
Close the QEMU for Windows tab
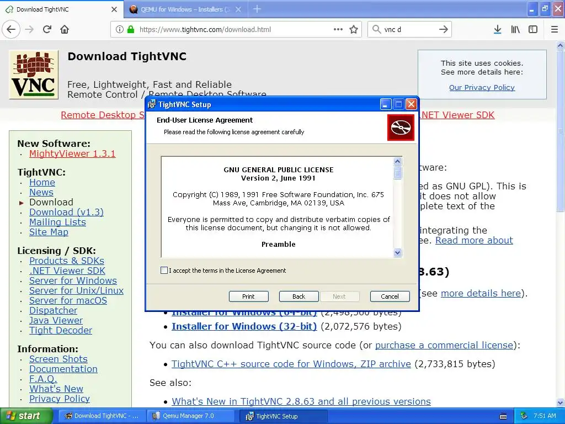click(x=238, y=9)
